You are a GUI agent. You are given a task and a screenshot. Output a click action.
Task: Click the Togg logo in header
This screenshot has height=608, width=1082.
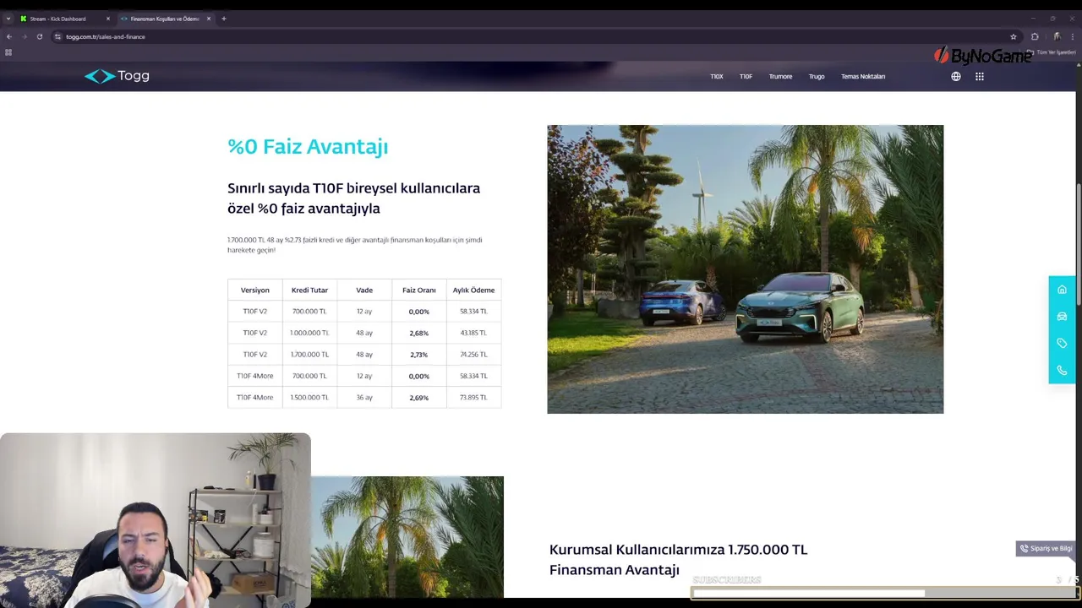point(117,76)
